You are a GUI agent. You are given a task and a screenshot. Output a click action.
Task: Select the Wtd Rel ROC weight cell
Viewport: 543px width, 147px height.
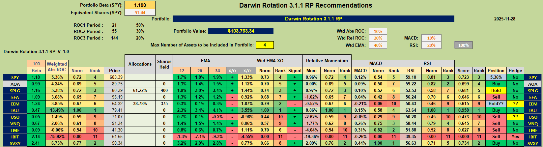point(378,38)
